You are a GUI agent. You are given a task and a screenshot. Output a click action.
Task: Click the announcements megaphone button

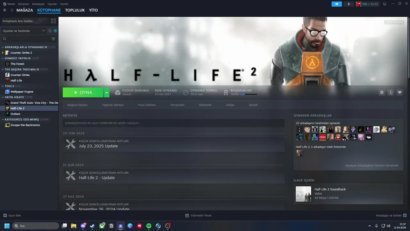point(337,4)
